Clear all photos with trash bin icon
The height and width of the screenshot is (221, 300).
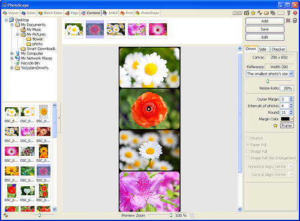tap(295, 20)
